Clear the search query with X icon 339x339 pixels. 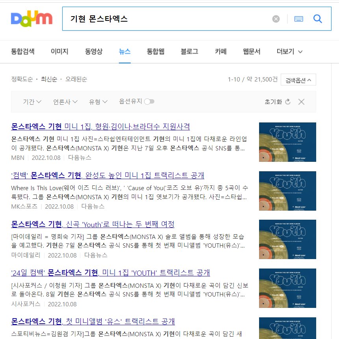(x=276, y=19)
